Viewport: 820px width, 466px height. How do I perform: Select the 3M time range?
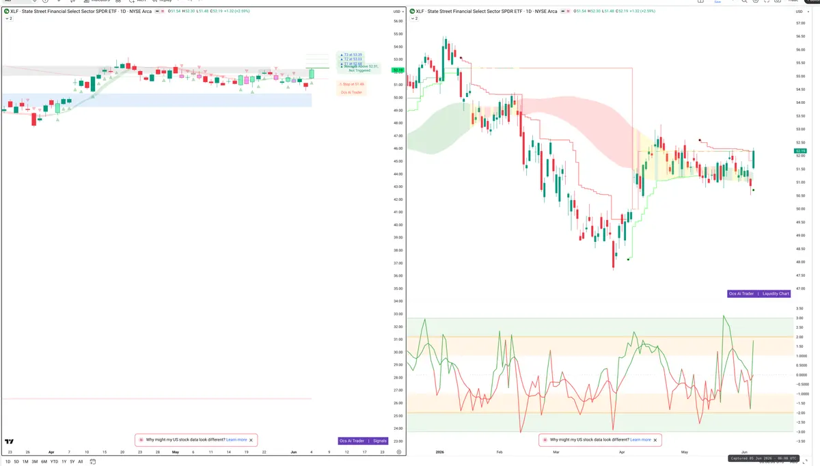pyautogui.click(x=35, y=462)
